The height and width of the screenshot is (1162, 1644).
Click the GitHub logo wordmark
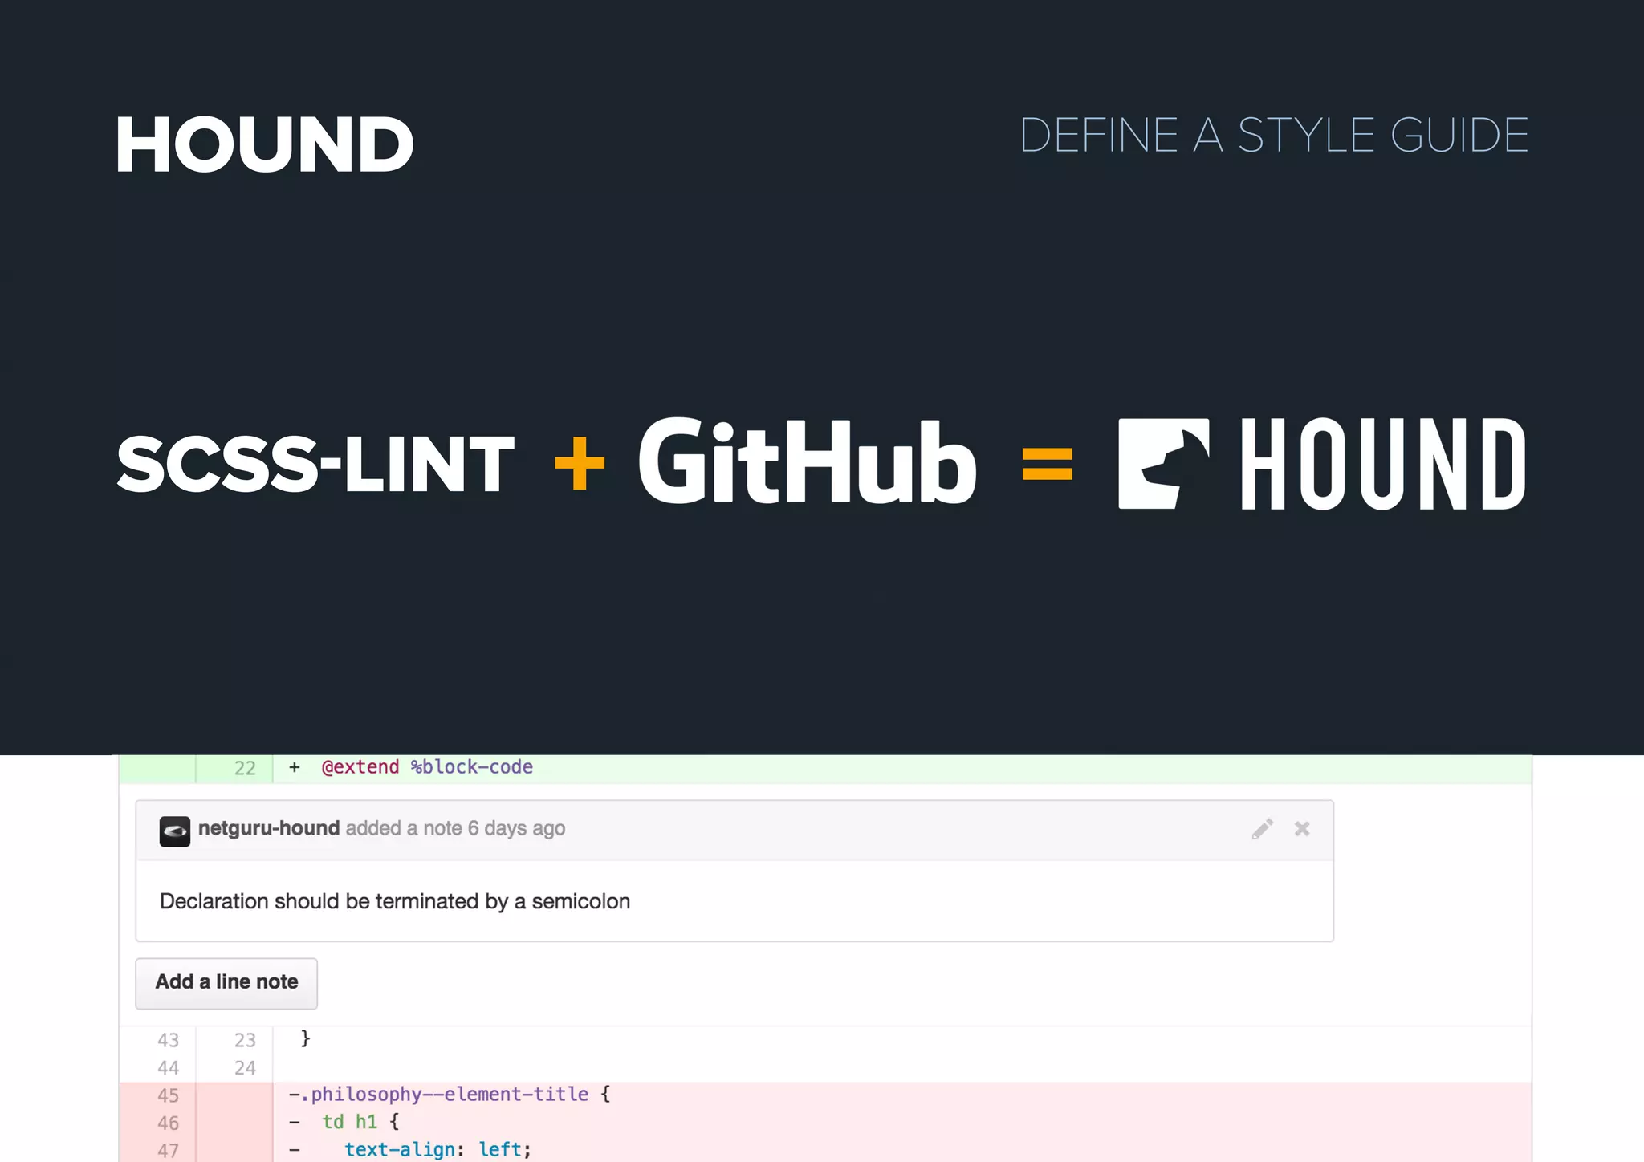[807, 462]
